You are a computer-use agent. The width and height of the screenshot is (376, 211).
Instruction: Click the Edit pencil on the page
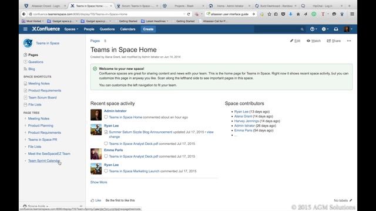[295, 41]
